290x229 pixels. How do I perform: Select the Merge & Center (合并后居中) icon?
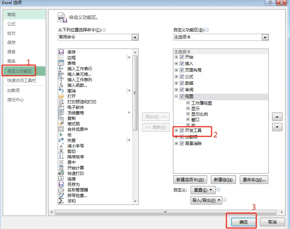(61, 129)
